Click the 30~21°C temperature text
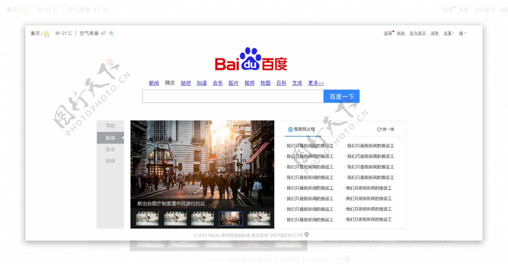 click(63, 33)
